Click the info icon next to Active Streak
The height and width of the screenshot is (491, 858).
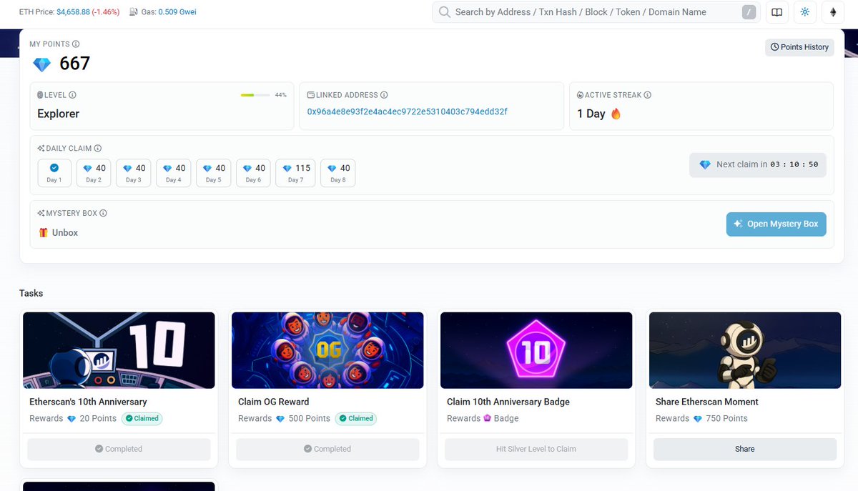click(647, 95)
